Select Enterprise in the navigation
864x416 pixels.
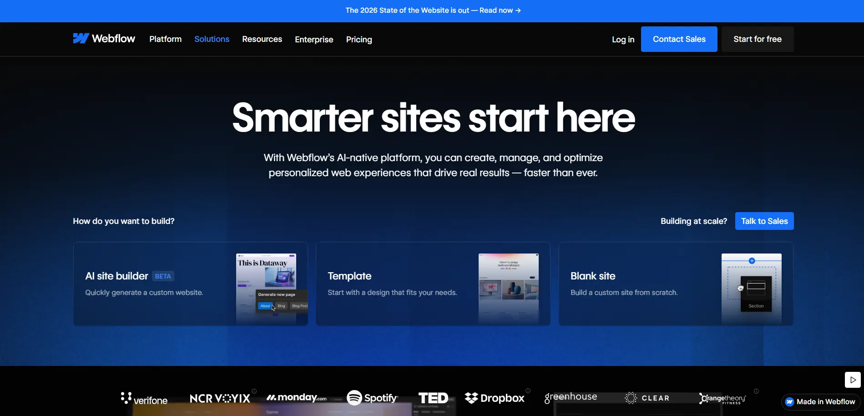tap(313, 40)
